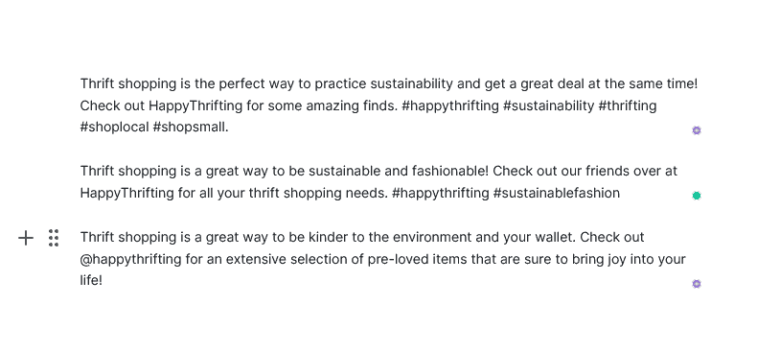Place cursor in "our friends over at" text
This screenshot has height=351, width=757.
616,171
